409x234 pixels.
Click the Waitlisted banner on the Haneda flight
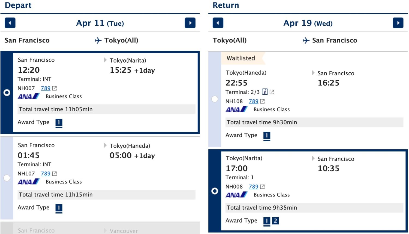240,58
